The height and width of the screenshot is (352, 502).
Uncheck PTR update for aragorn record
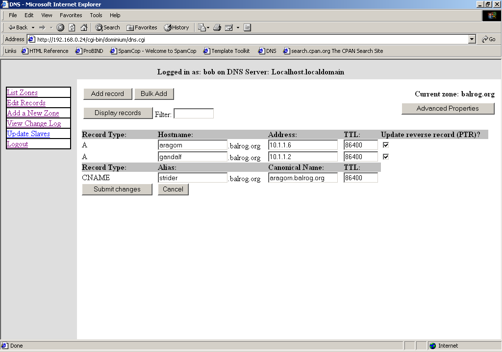point(386,145)
